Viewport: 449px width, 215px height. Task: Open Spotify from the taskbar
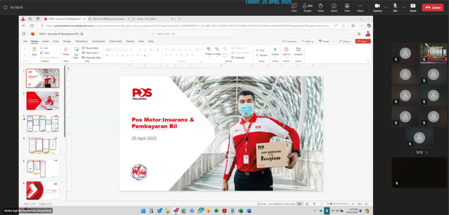(216, 211)
